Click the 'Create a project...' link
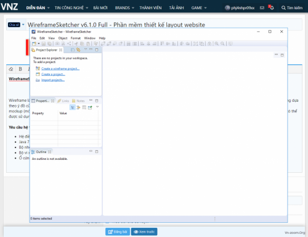Viewport: 308px width, 237px height. pyautogui.click(x=53, y=74)
